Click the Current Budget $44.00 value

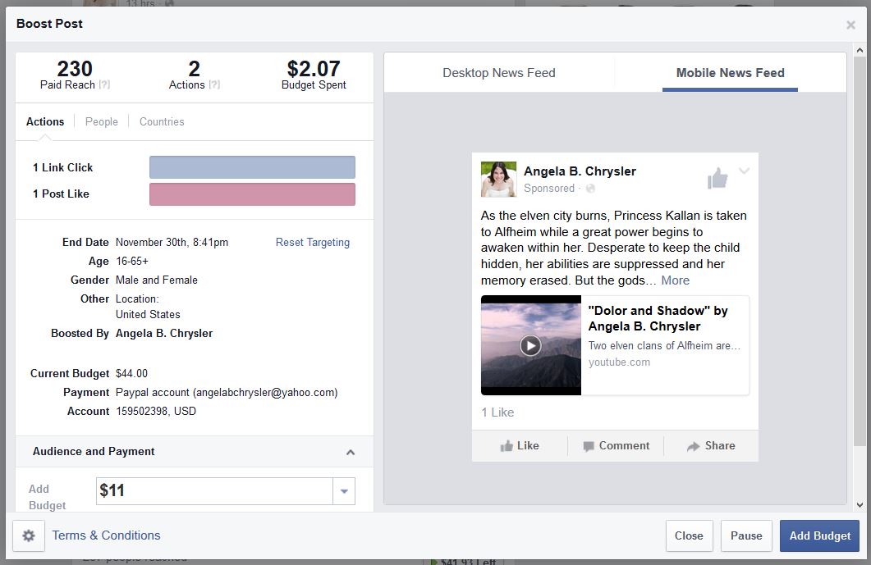[131, 373]
